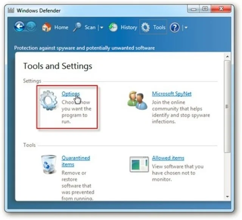The image size is (242, 220).
Task: Expand the Scan options dropdown arrow
Action: coord(102,28)
